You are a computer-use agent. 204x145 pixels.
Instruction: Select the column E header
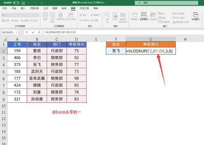(x=96, y=39)
